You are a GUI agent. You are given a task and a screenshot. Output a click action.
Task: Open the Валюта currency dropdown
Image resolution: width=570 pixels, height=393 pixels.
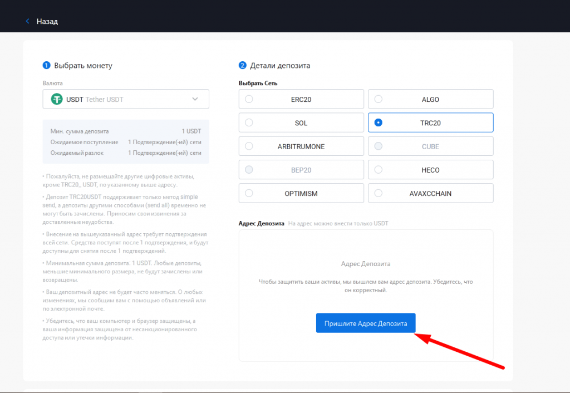tap(125, 99)
